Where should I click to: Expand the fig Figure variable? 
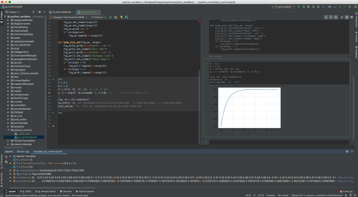tap(10, 174)
